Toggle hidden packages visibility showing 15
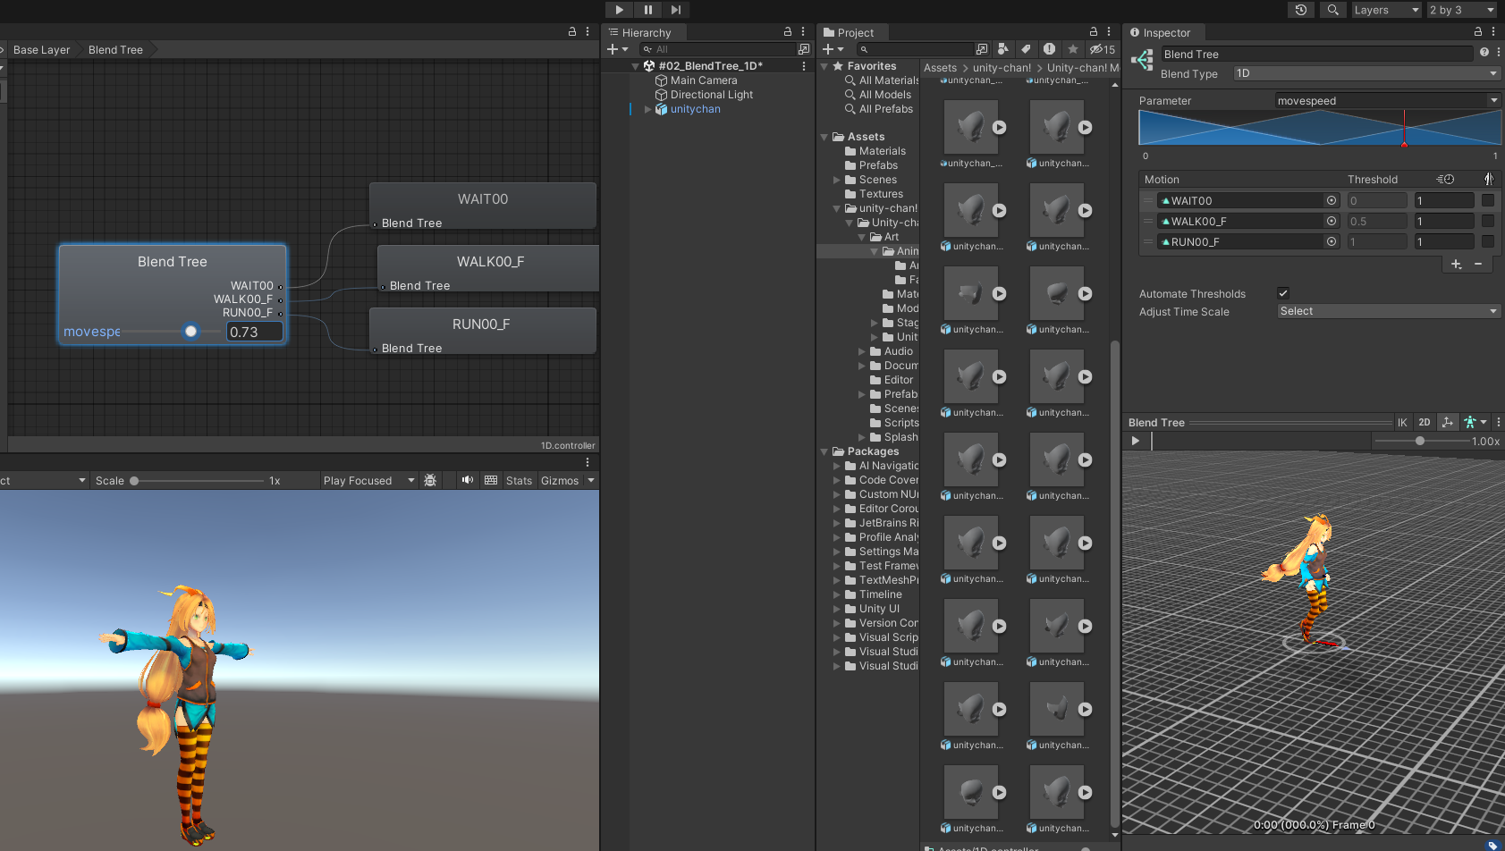This screenshot has width=1505, height=851. point(1103,49)
